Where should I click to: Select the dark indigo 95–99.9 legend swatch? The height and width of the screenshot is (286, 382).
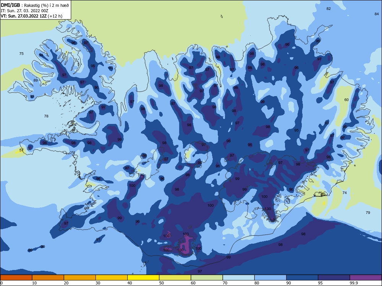click(x=334, y=278)
